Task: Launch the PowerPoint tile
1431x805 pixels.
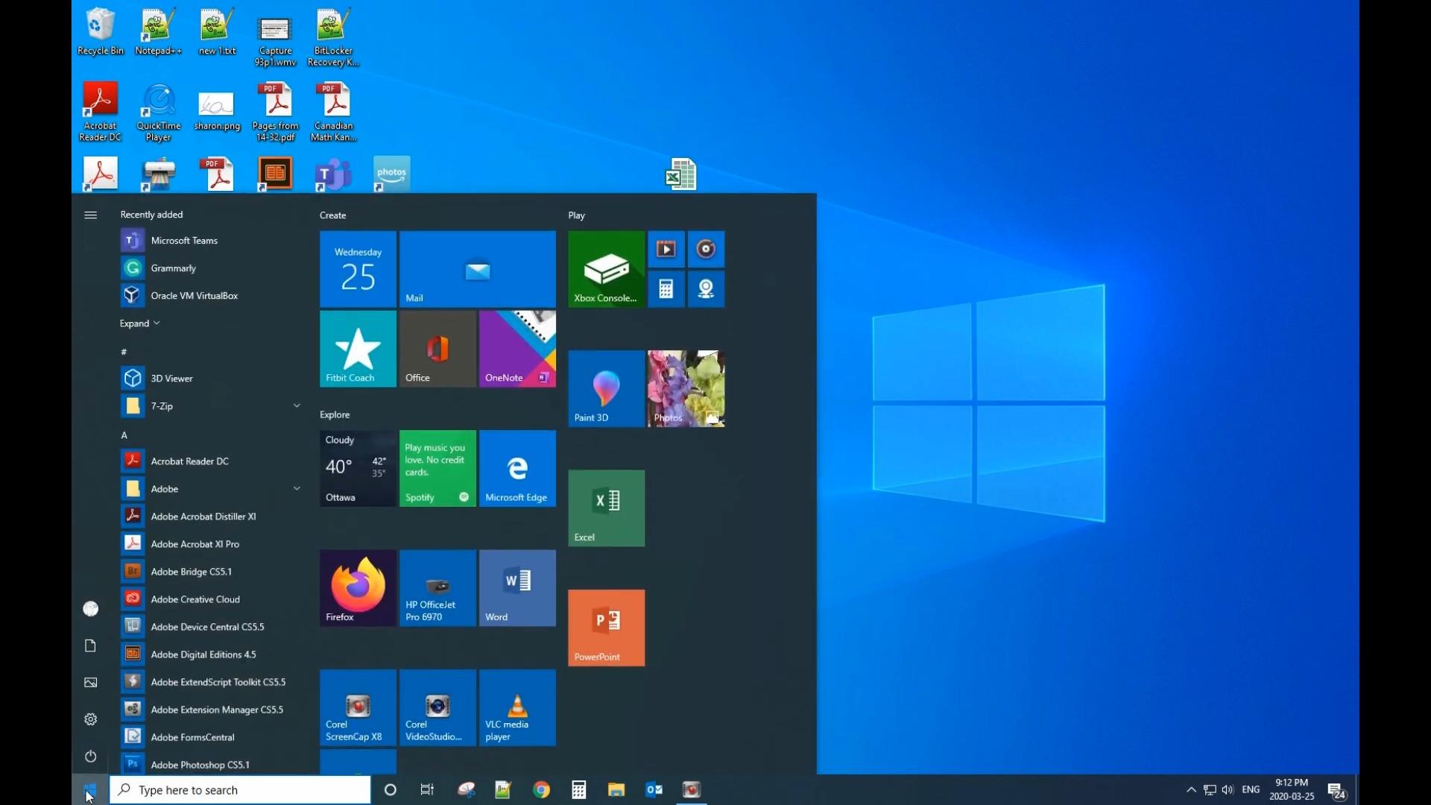Action: [606, 628]
